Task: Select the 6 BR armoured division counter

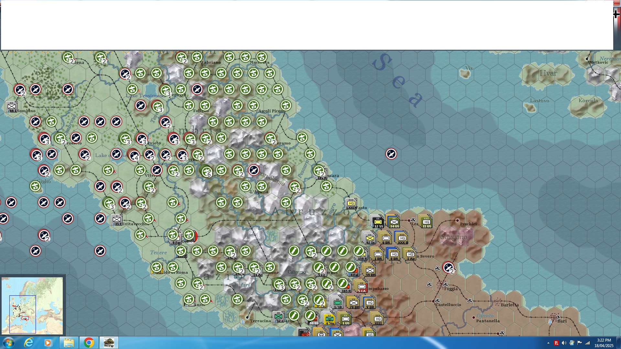Action: coord(386,238)
